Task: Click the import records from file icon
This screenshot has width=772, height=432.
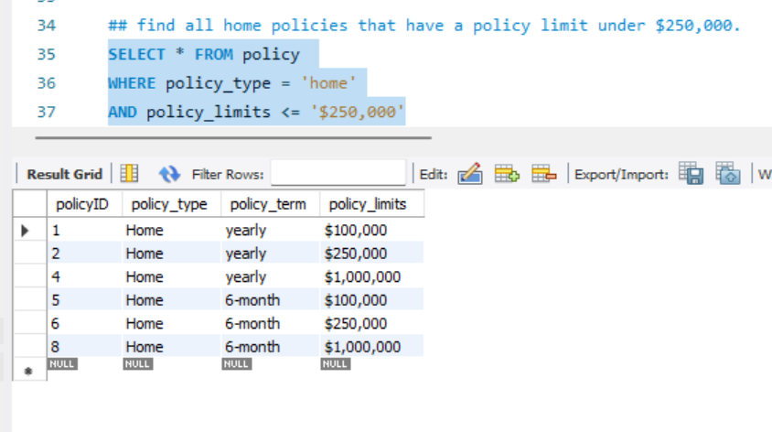Action: point(728,173)
